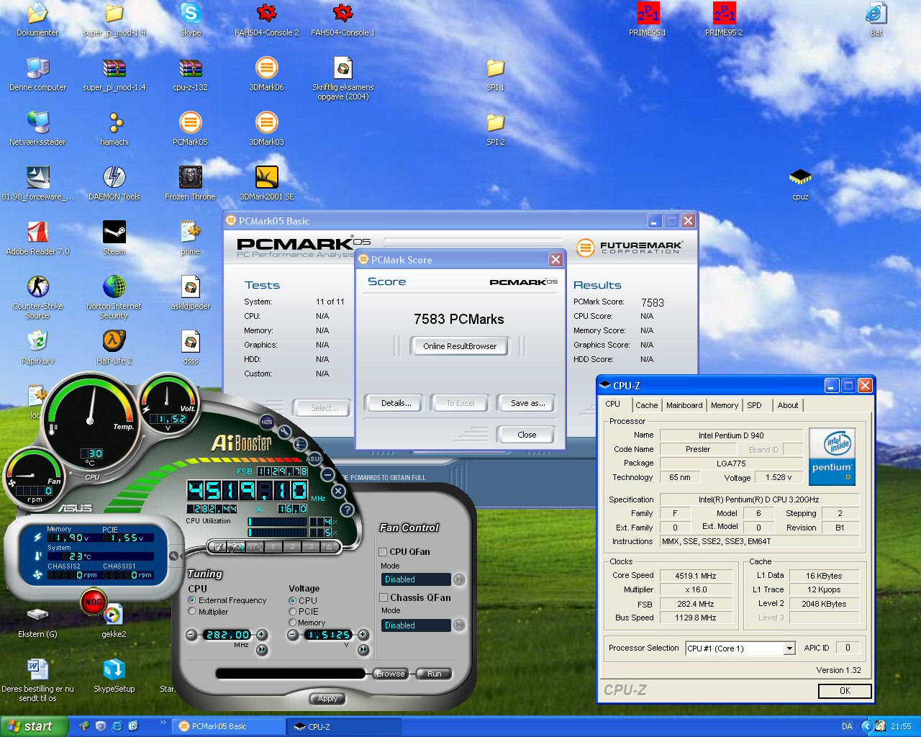Open hamachi desktop icon

point(114,129)
